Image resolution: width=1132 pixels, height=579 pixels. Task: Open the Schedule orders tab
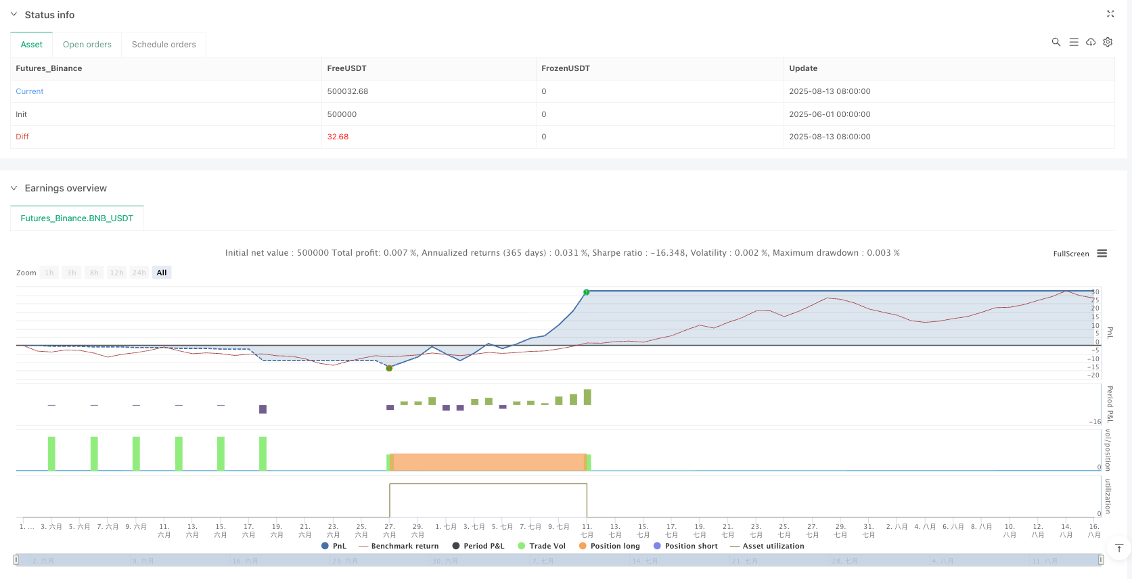tap(164, 45)
